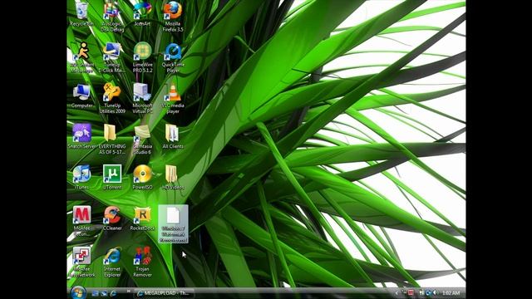Launch Internet Explorer desktop shortcut

click(112, 262)
